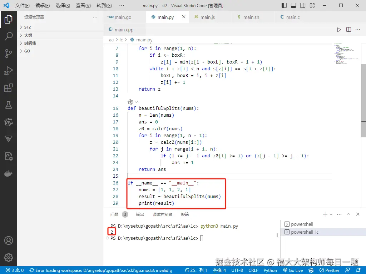Create a new terminal with plus icon
Image resolution: width=366 pixels, height=274 pixels.
point(325,214)
